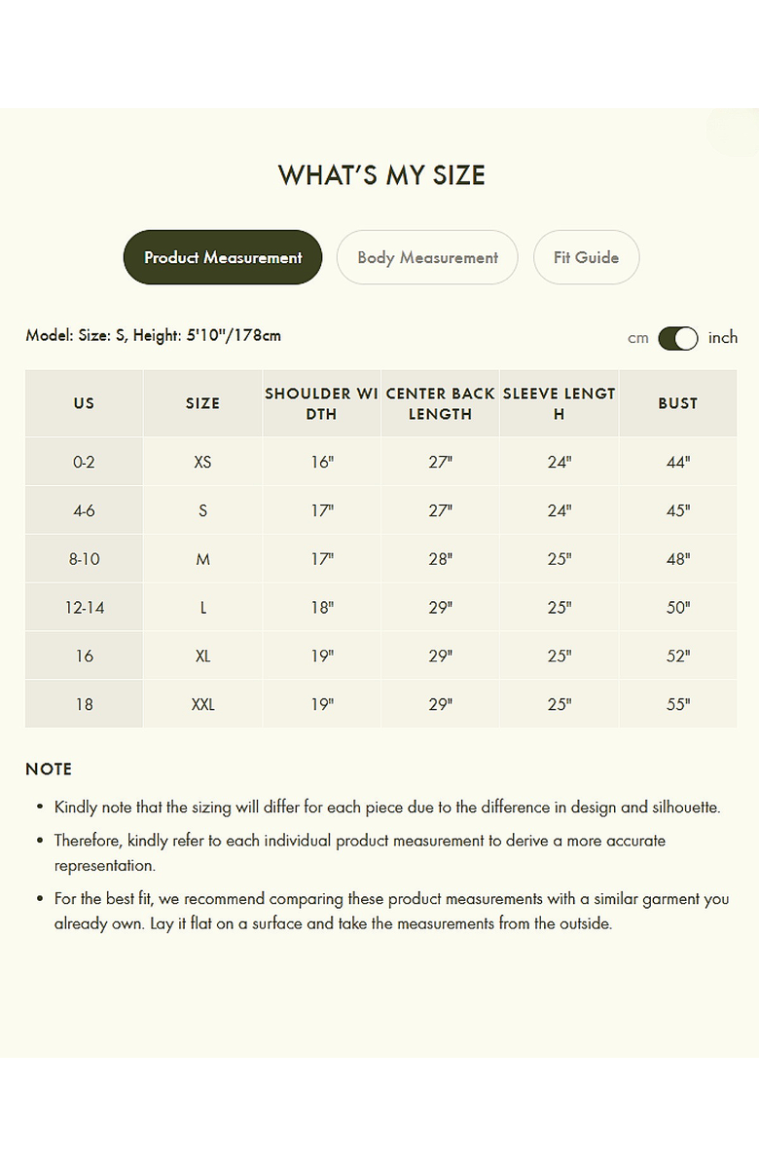Click the 44" bust value for XS
Viewport: 759px width, 1165px height.
point(678,462)
